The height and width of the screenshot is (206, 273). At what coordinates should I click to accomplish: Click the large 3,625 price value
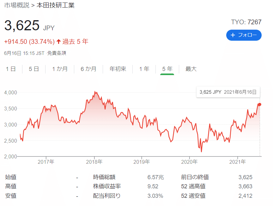point(22,25)
